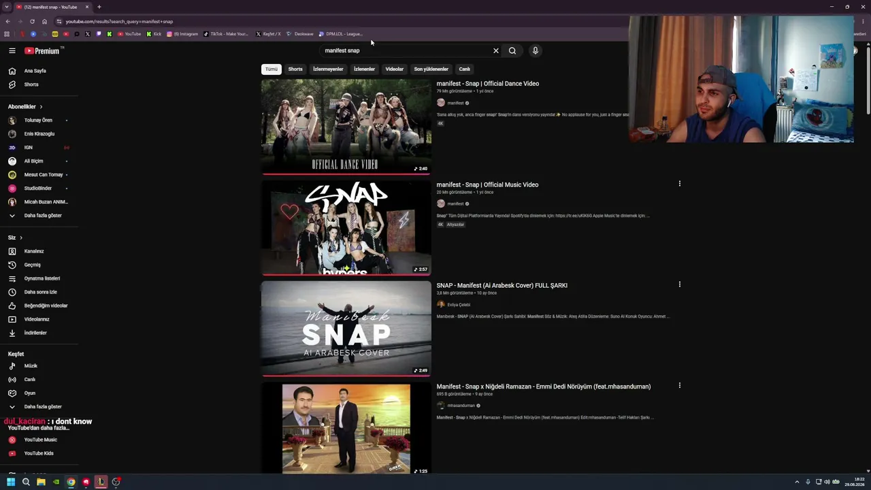
Task: Open more options for Snap Official Music Video
Action: point(679,183)
